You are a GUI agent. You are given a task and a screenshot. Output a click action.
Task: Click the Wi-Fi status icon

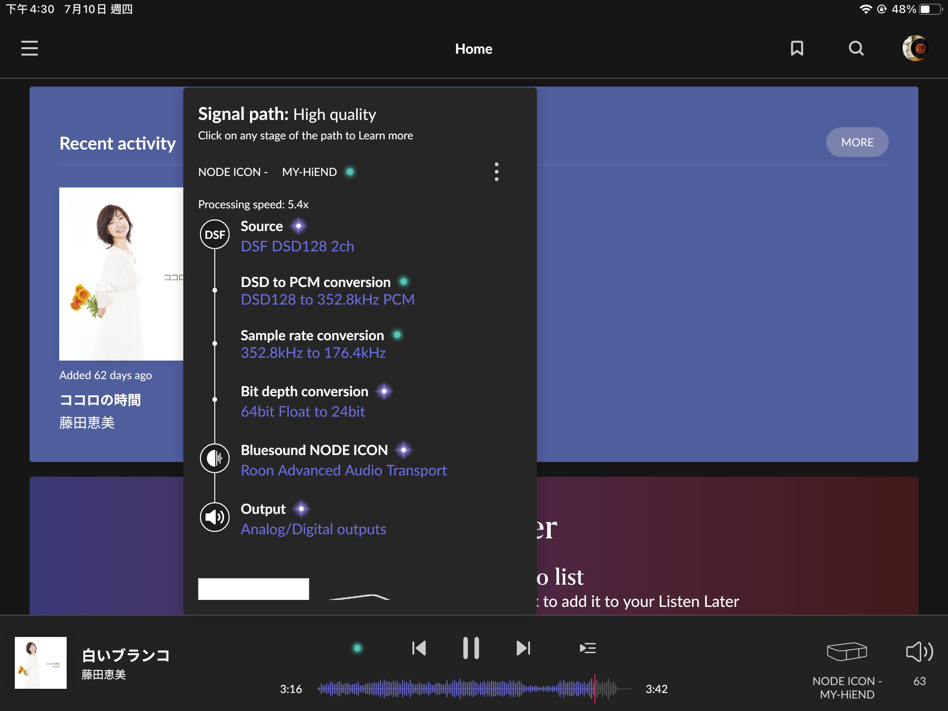click(865, 9)
